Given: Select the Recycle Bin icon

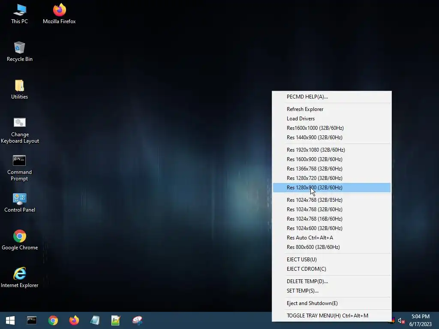Looking at the screenshot, I should click(20, 51).
